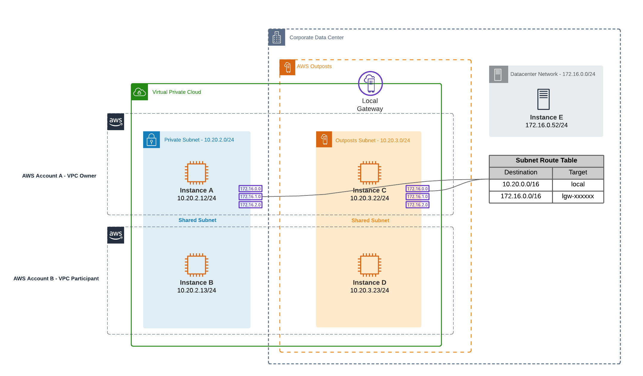Select the Instance A name label

click(197, 190)
